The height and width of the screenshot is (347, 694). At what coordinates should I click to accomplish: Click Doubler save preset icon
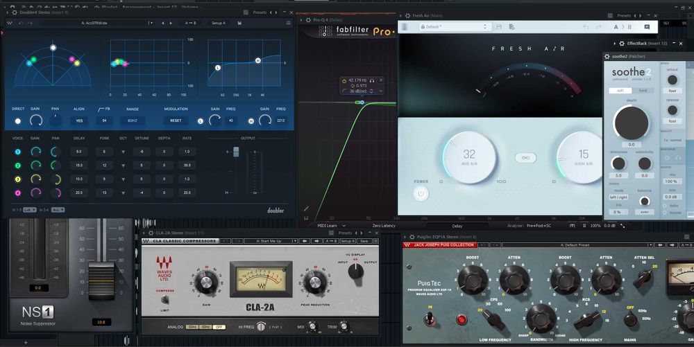coord(239,23)
